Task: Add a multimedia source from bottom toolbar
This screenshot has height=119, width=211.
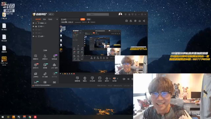Action: pyautogui.click(x=100, y=79)
